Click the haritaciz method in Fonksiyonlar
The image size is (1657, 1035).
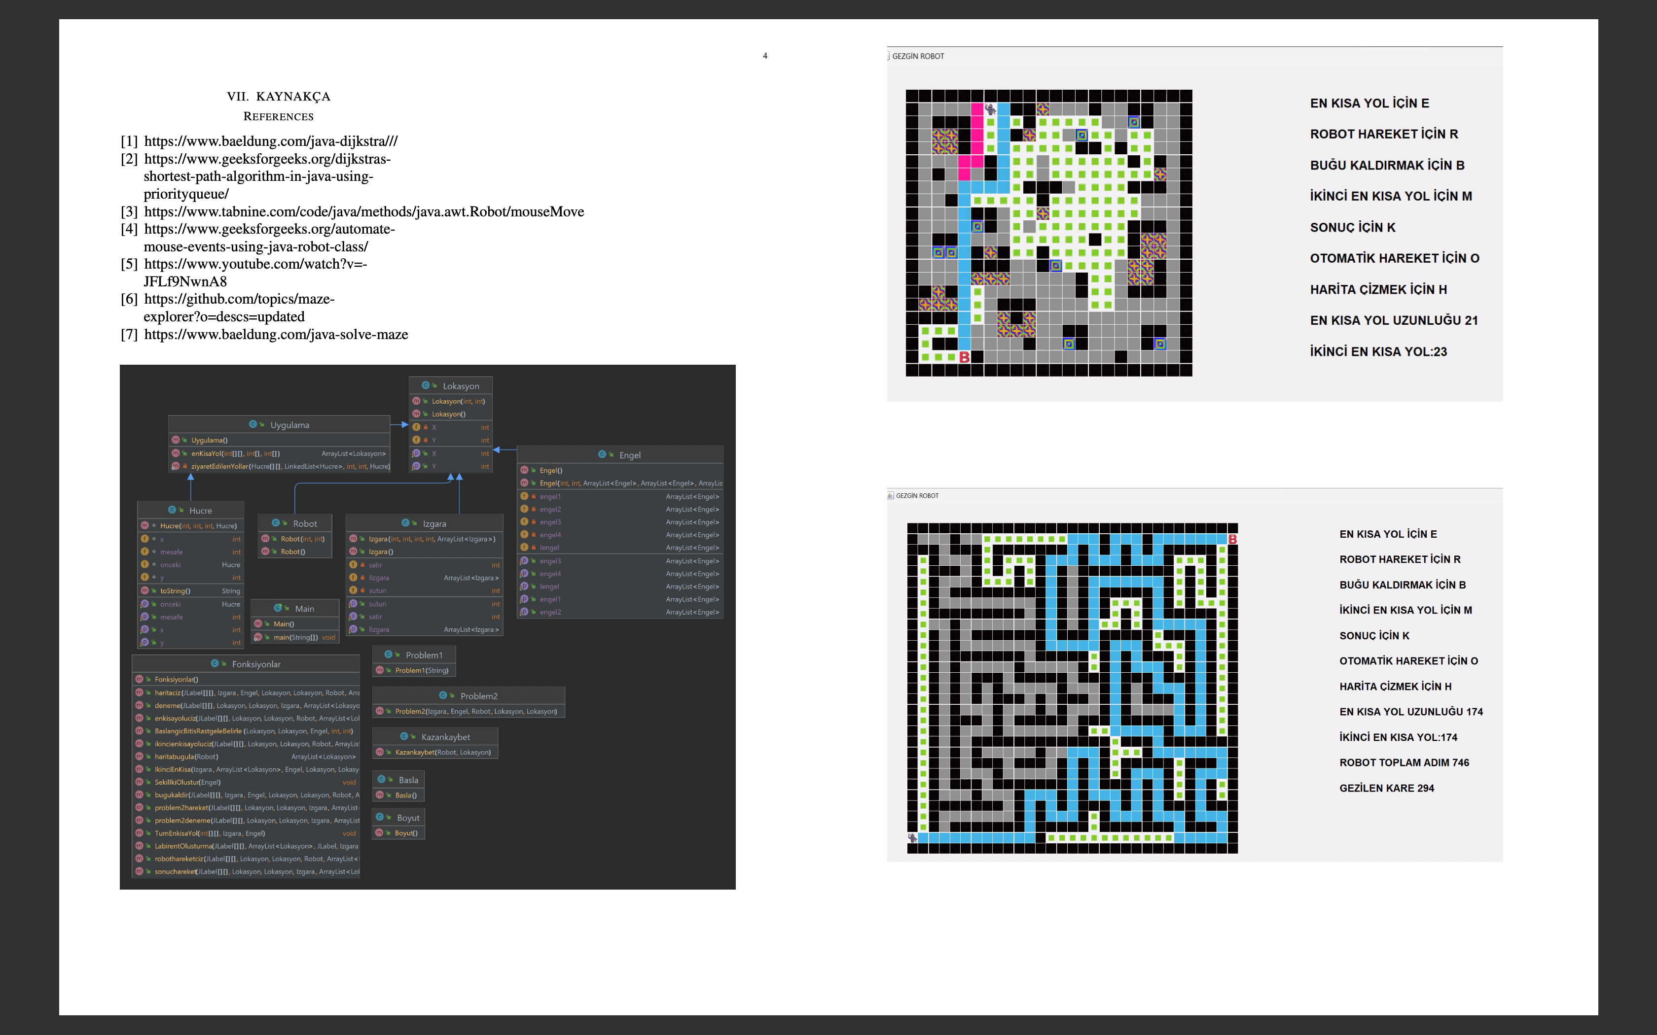tap(168, 693)
